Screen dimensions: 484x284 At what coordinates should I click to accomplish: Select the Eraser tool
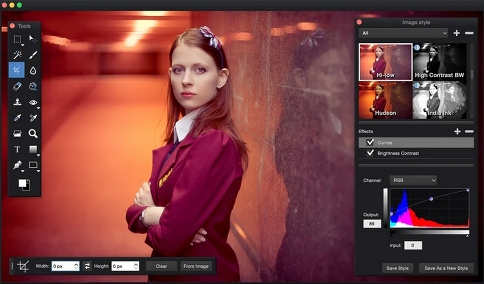17,86
